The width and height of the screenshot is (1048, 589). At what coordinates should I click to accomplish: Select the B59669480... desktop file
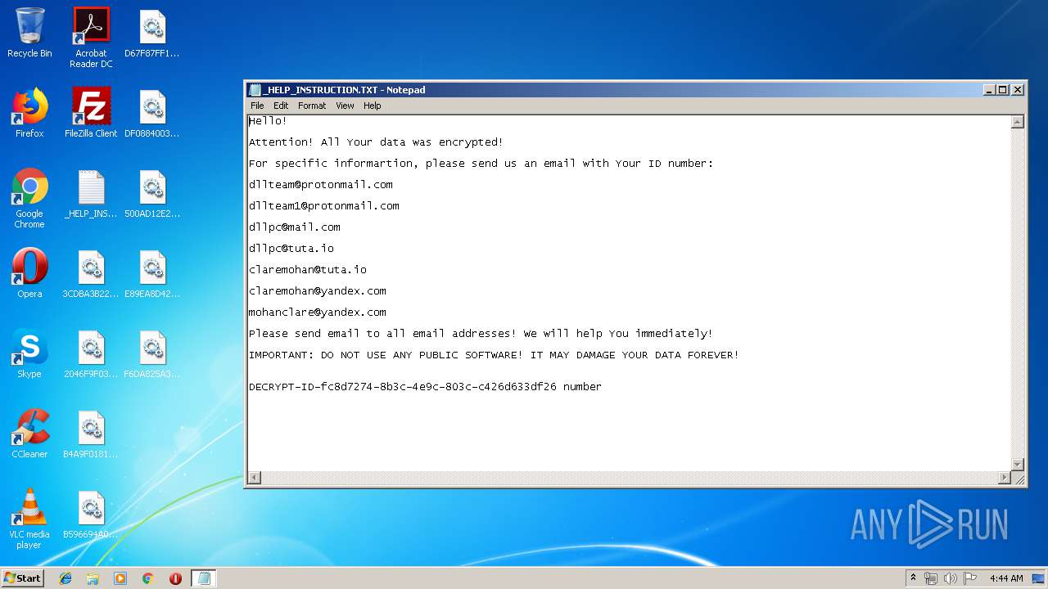(91, 514)
